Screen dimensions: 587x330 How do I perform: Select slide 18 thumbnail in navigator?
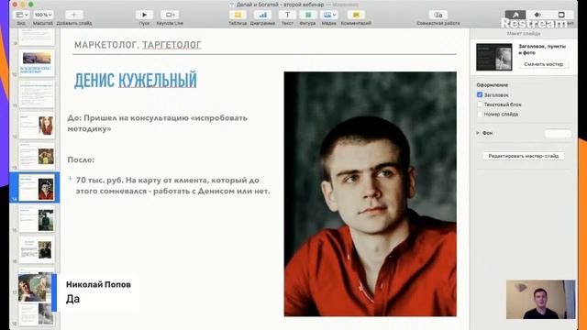pyautogui.click(x=37, y=313)
